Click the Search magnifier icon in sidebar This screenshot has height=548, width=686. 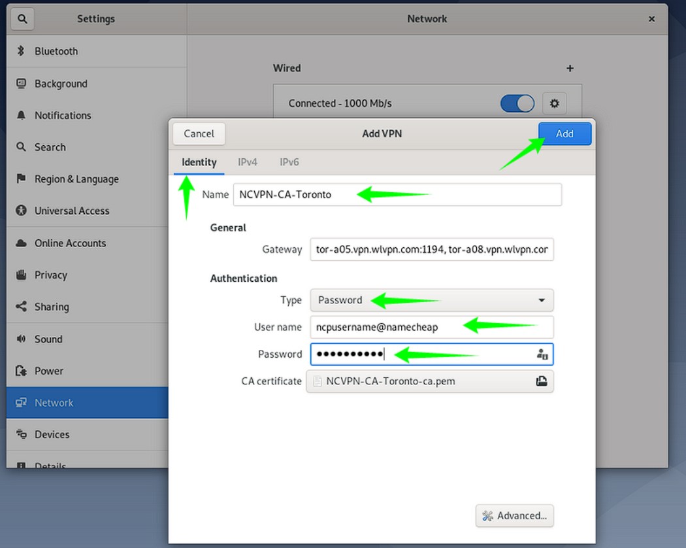(x=21, y=146)
